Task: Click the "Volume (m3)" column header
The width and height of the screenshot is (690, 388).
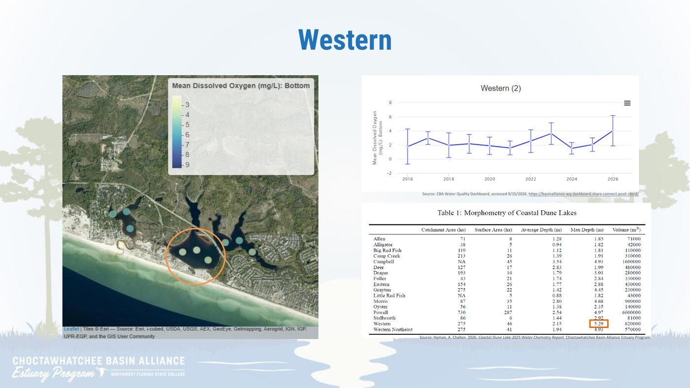Action: tap(626, 229)
